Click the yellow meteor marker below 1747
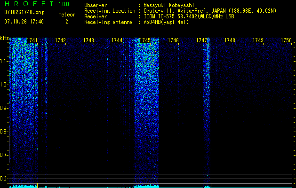 click(x=211, y=185)
